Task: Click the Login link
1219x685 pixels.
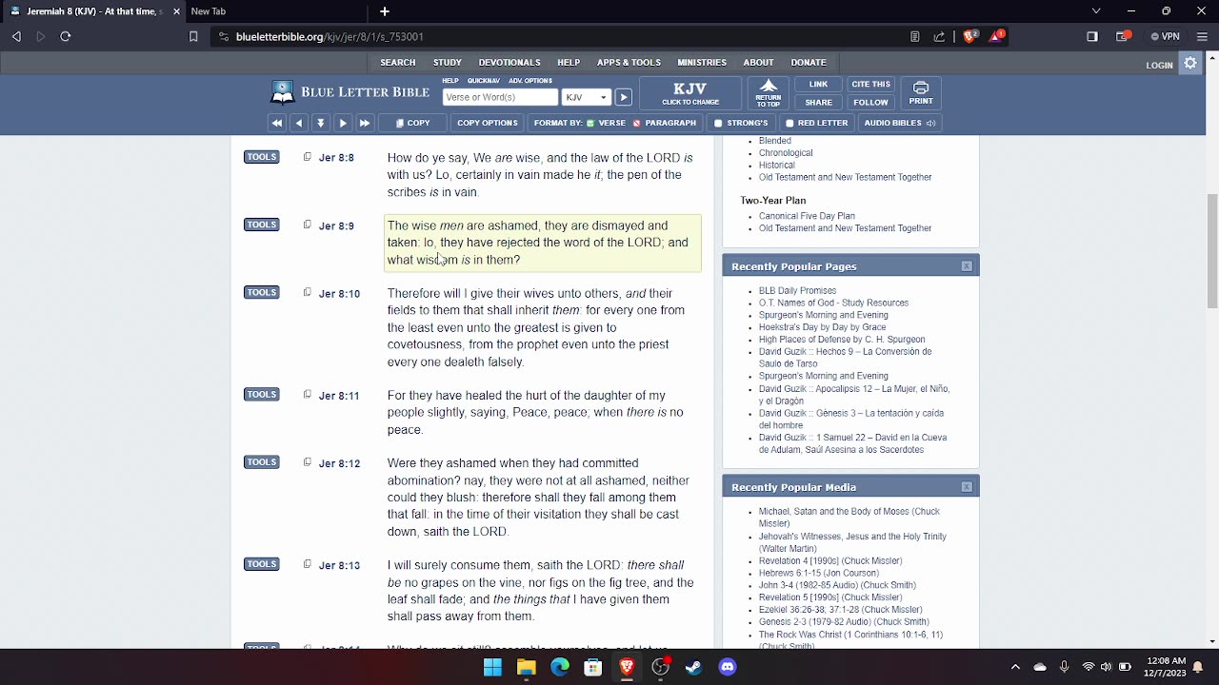Action: tap(1159, 66)
